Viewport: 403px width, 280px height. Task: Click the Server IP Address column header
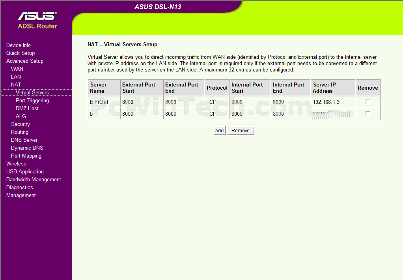click(x=333, y=88)
